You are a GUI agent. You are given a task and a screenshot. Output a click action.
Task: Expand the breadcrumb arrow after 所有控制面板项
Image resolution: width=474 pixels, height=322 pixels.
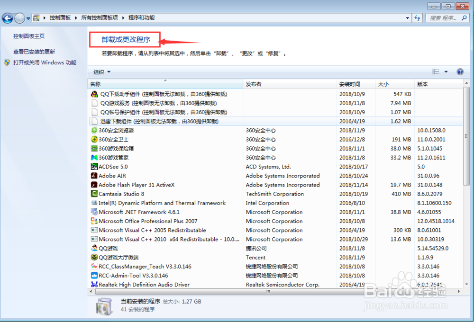pyautogui.click(x=123, y=18)
